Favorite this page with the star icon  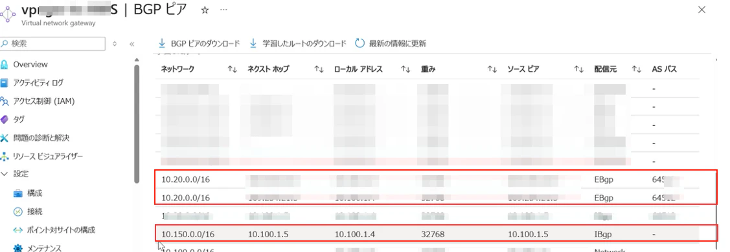(x=205, y=10)
